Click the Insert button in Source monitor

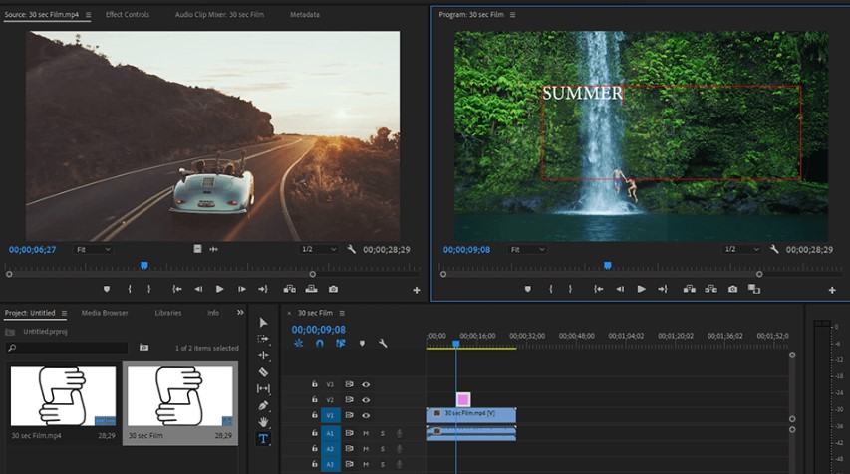[289, 289]
